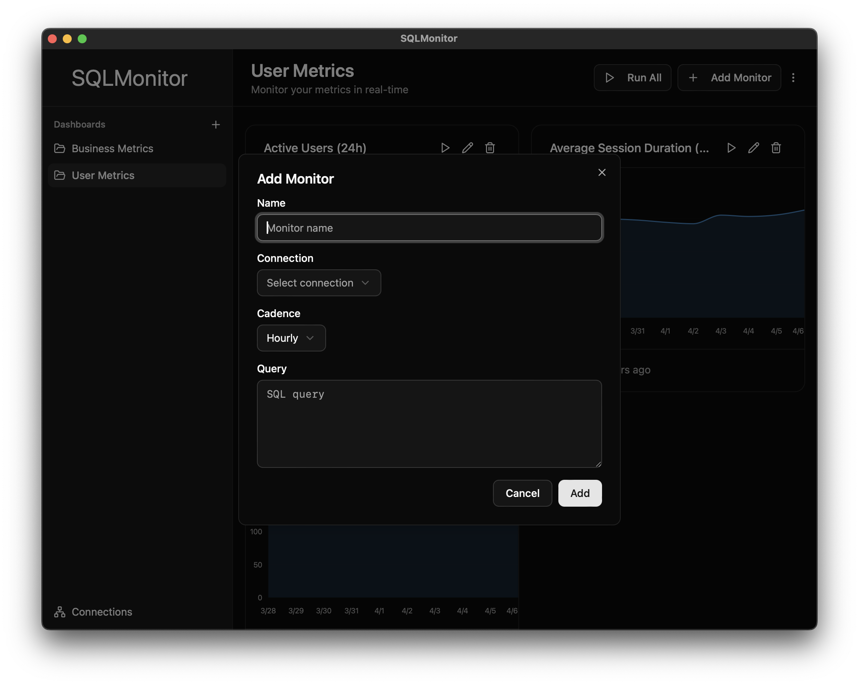Click 'Monitor your metrics in real-time' subtitle
Viewport: 859px width, 685px height.
[329, 90]
